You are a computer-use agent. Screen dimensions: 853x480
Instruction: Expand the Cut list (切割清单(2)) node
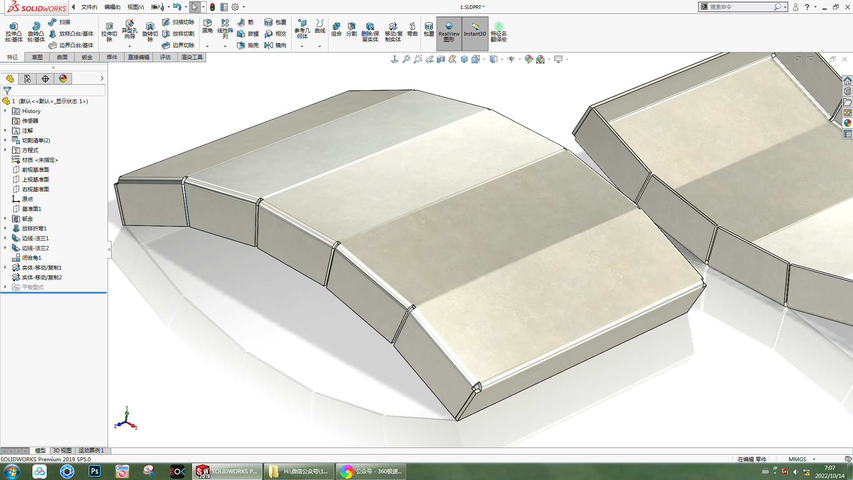5,140
